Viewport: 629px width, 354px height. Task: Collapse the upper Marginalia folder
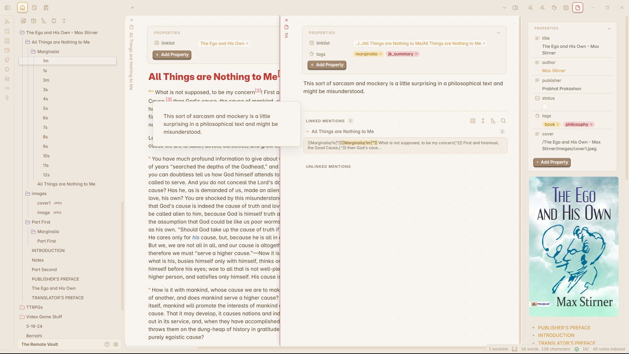(48, 51)
